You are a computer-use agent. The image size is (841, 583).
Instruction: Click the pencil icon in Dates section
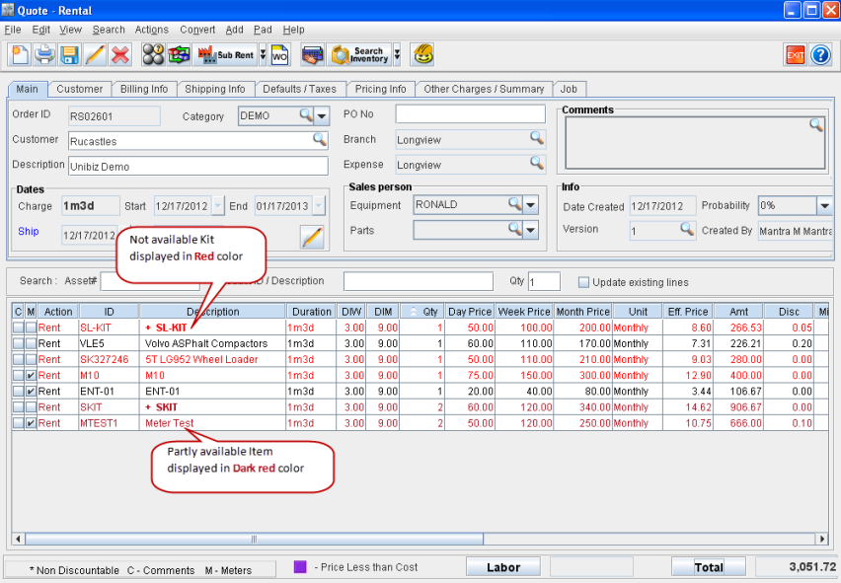click(x=312, y=238)
